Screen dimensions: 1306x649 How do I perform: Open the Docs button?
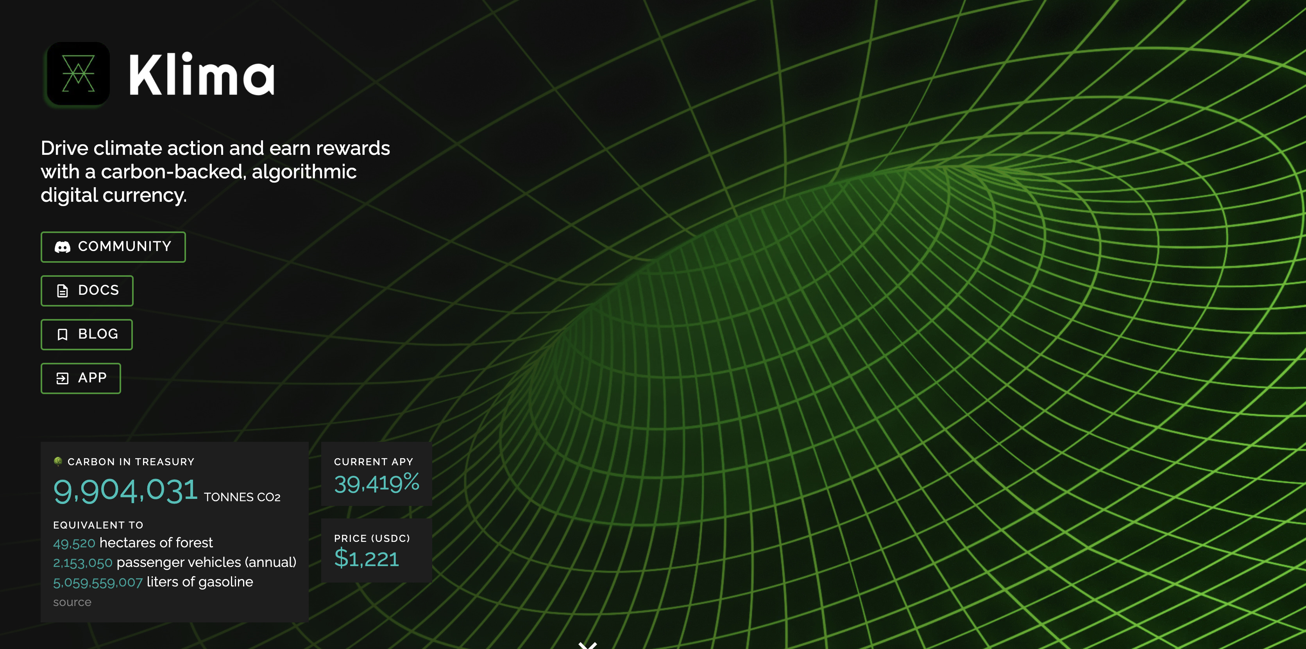coord(87,290)
